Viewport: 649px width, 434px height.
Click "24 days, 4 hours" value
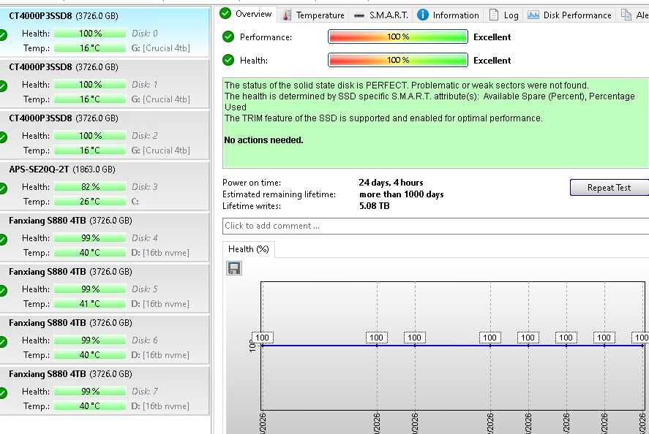[x=391, y=182]
